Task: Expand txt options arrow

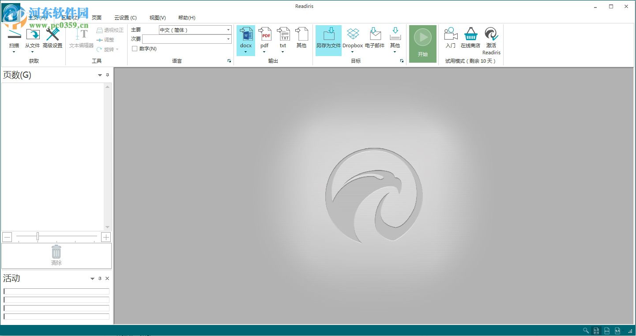Action: [283, 52]
